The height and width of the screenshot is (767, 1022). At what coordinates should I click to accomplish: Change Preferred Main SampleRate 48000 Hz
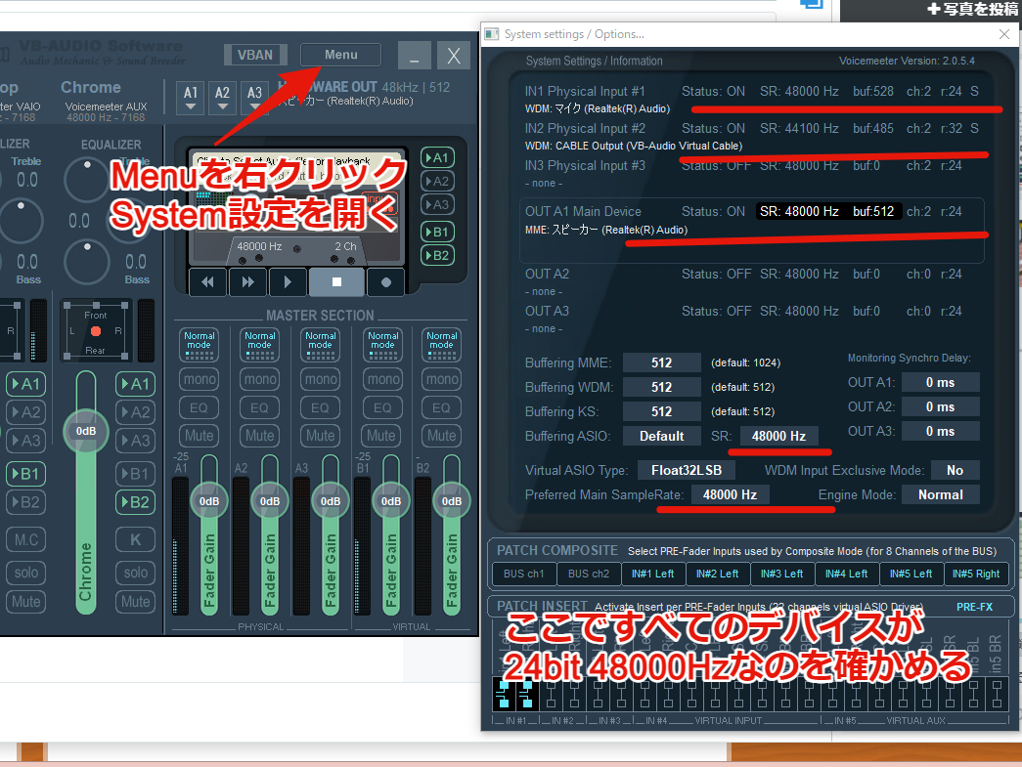pos(730,494)
